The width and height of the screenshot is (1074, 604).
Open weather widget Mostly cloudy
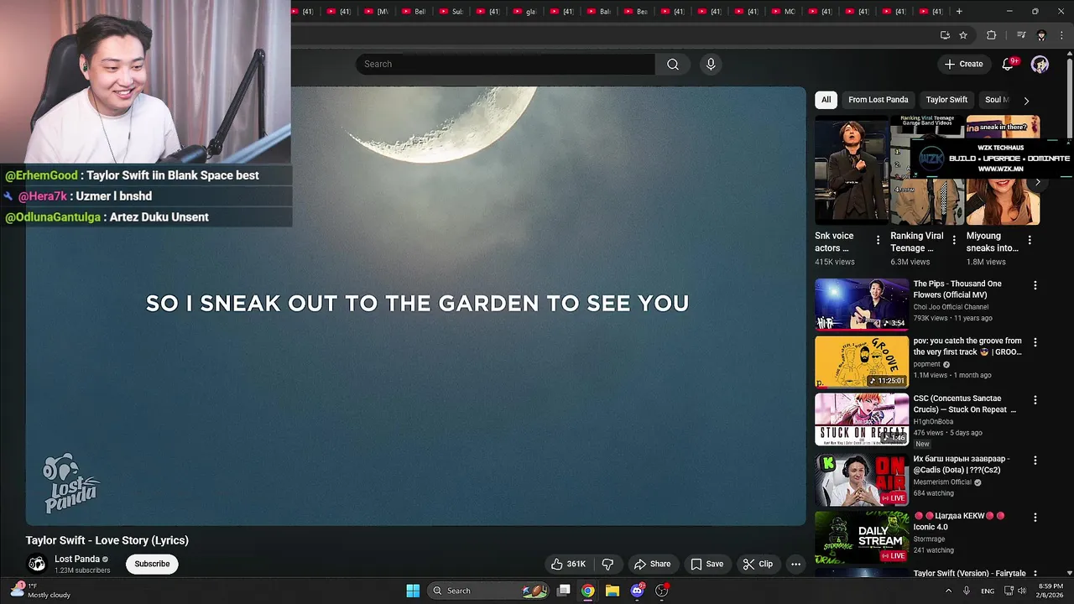click(x=42, y=591)
